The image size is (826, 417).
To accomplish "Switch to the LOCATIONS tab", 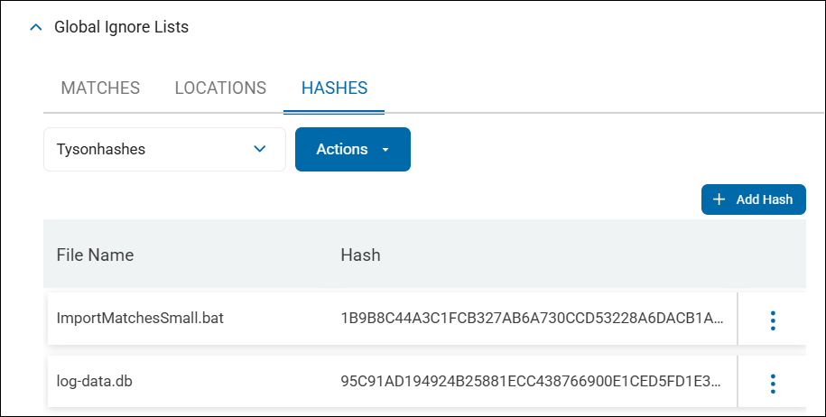I will (220, 88).
